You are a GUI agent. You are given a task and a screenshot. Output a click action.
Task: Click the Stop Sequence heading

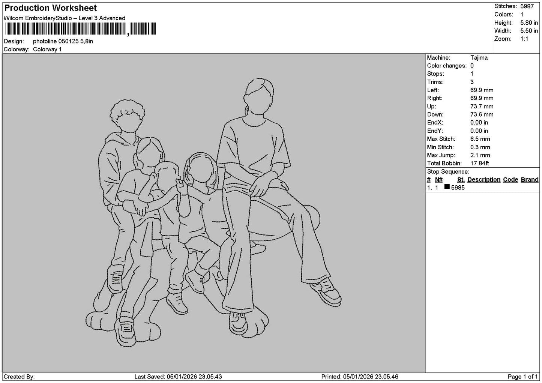[448, 172]
